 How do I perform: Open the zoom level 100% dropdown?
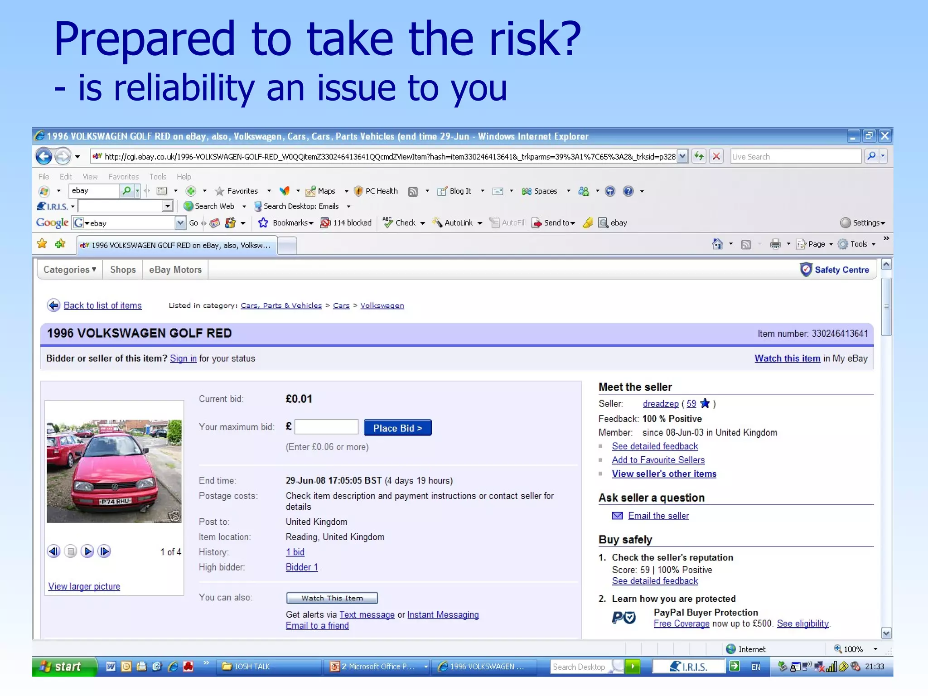875,649
